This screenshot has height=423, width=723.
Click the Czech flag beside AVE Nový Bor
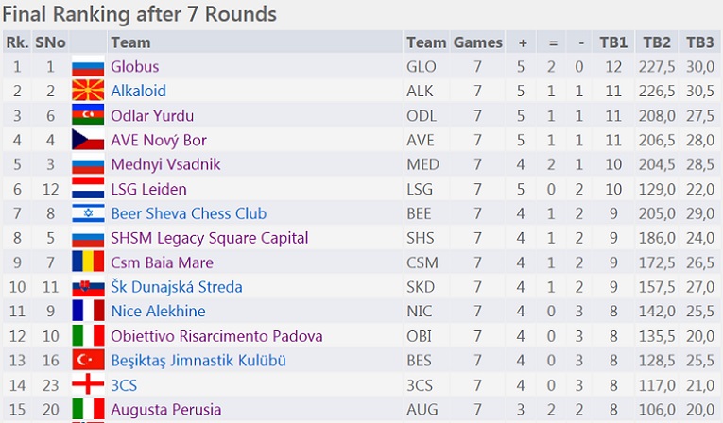[87, 141]
